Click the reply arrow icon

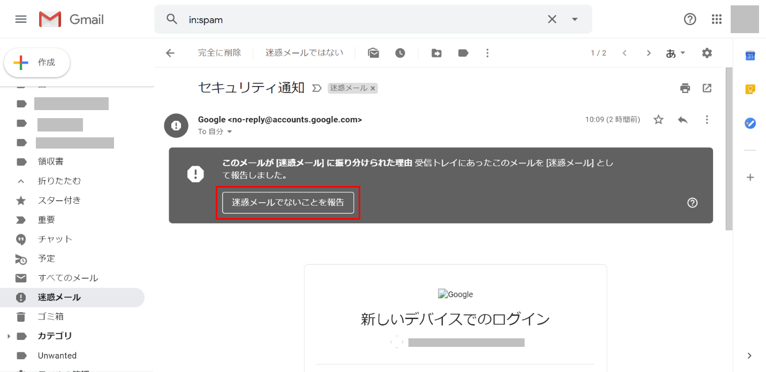click(682, 120)
